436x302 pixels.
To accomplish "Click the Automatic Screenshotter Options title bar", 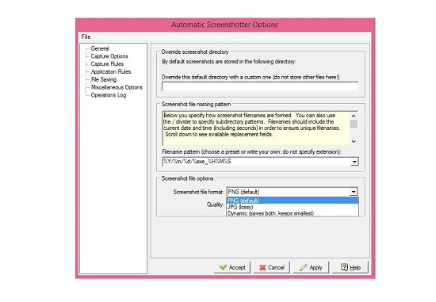I will tap(224, 25).
